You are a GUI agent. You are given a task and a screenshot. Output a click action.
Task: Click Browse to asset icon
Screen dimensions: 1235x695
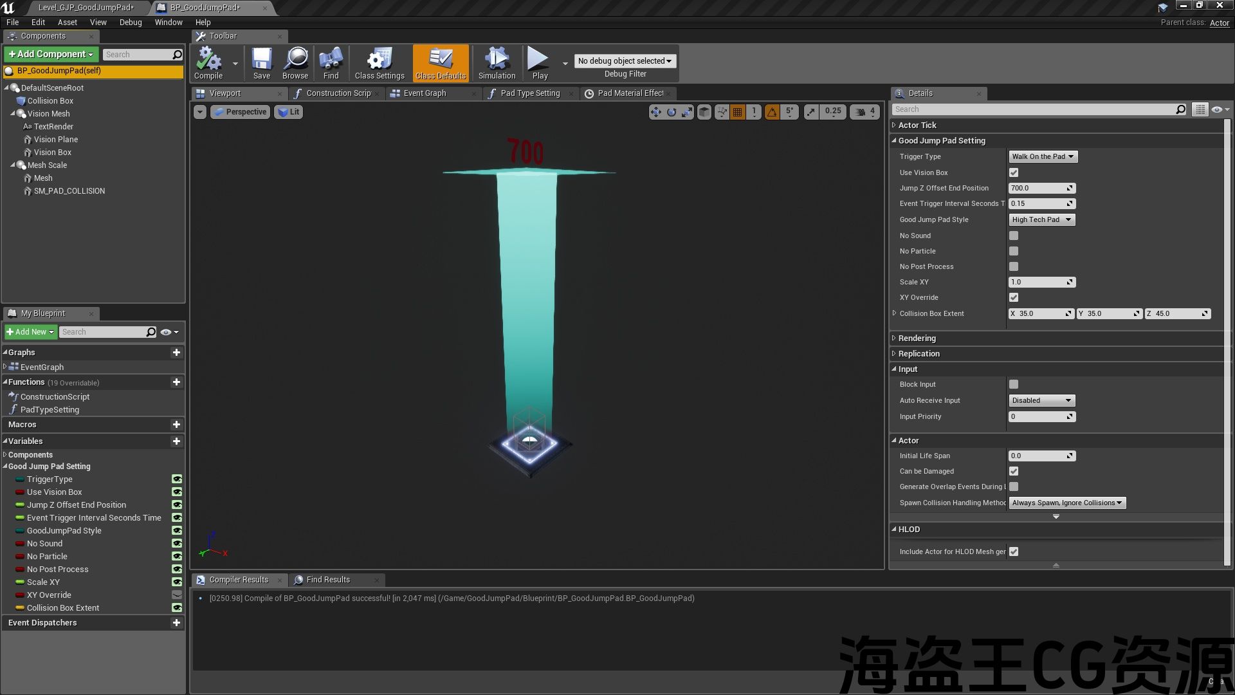point(295,62)
